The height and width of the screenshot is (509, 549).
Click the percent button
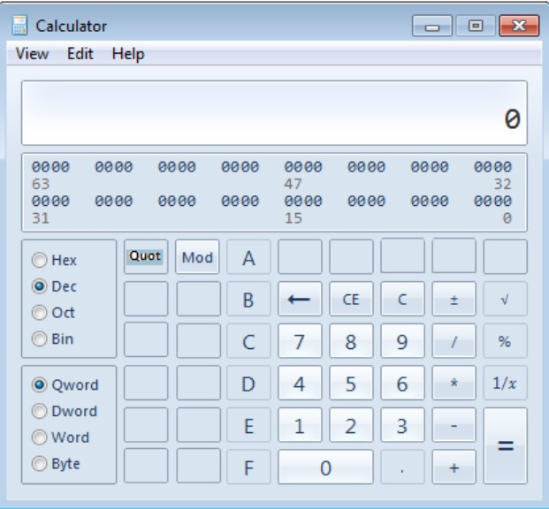[x=505, y=341]
